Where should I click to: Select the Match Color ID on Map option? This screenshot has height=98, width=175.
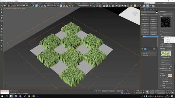pyautogui.click(x=161, y=78)
